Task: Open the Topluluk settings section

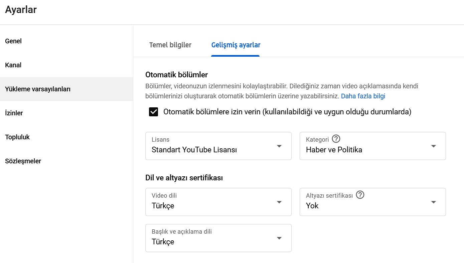Action: (x=17, y=137)
